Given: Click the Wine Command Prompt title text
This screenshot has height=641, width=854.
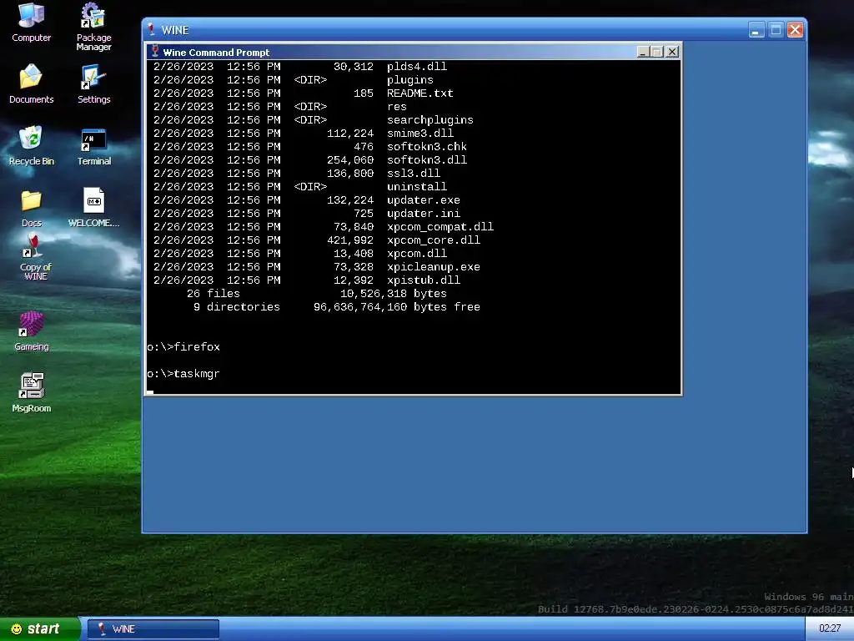Looking at the screenshot, I should click(x=216, y=53).
